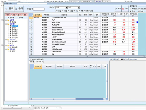Click left arrow of results grid horizontal scrollbar
The height and width of the screenshot is (110, 146).
30,56
